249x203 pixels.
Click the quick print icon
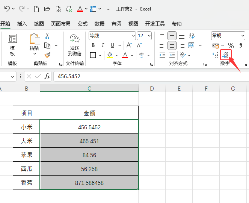click(69, 9)
